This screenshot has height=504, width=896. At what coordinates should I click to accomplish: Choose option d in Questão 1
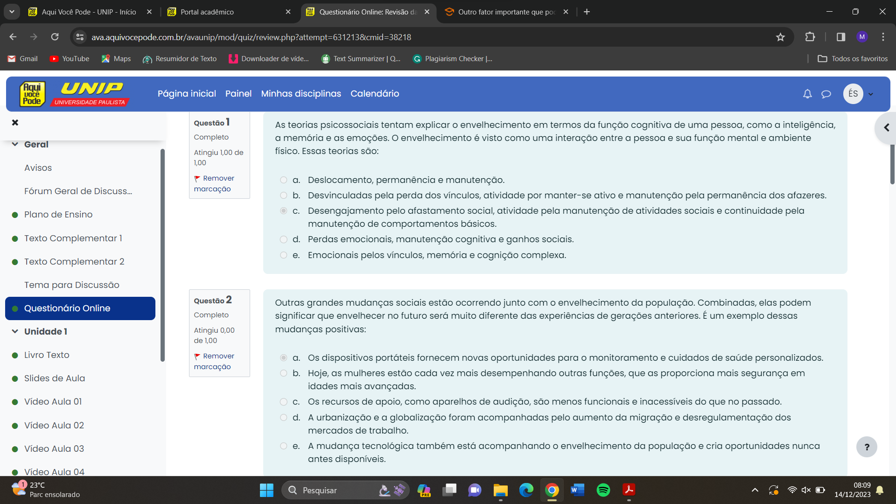283,239
